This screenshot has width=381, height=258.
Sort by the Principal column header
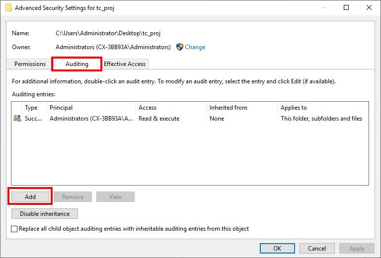tap(91, 108)
